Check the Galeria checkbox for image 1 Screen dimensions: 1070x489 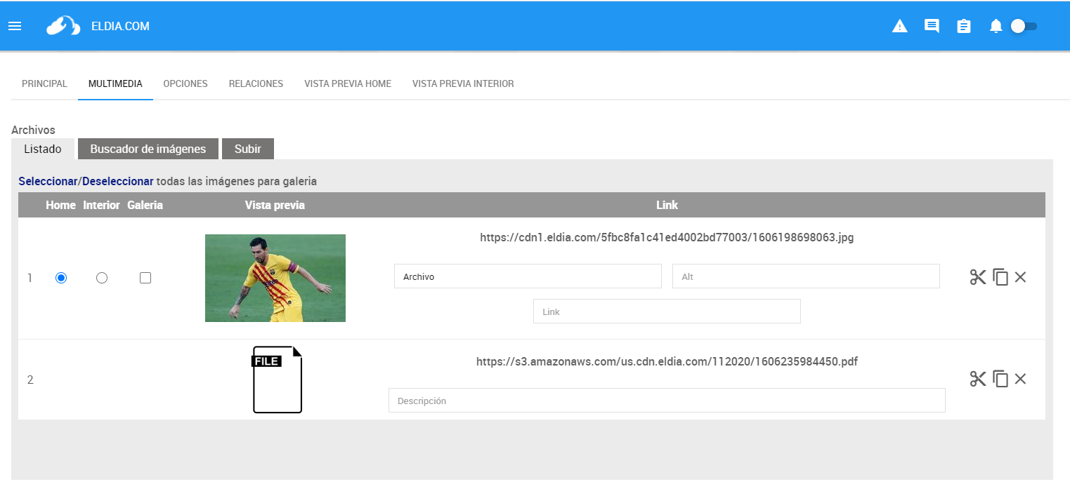145,278
